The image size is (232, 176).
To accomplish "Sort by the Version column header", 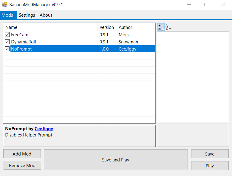I will tap(107, 27).
